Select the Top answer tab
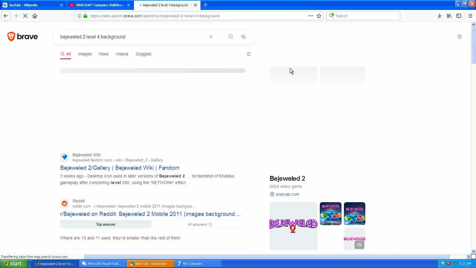The width and height of the screenshot is (476, 268). click(106, 224)
